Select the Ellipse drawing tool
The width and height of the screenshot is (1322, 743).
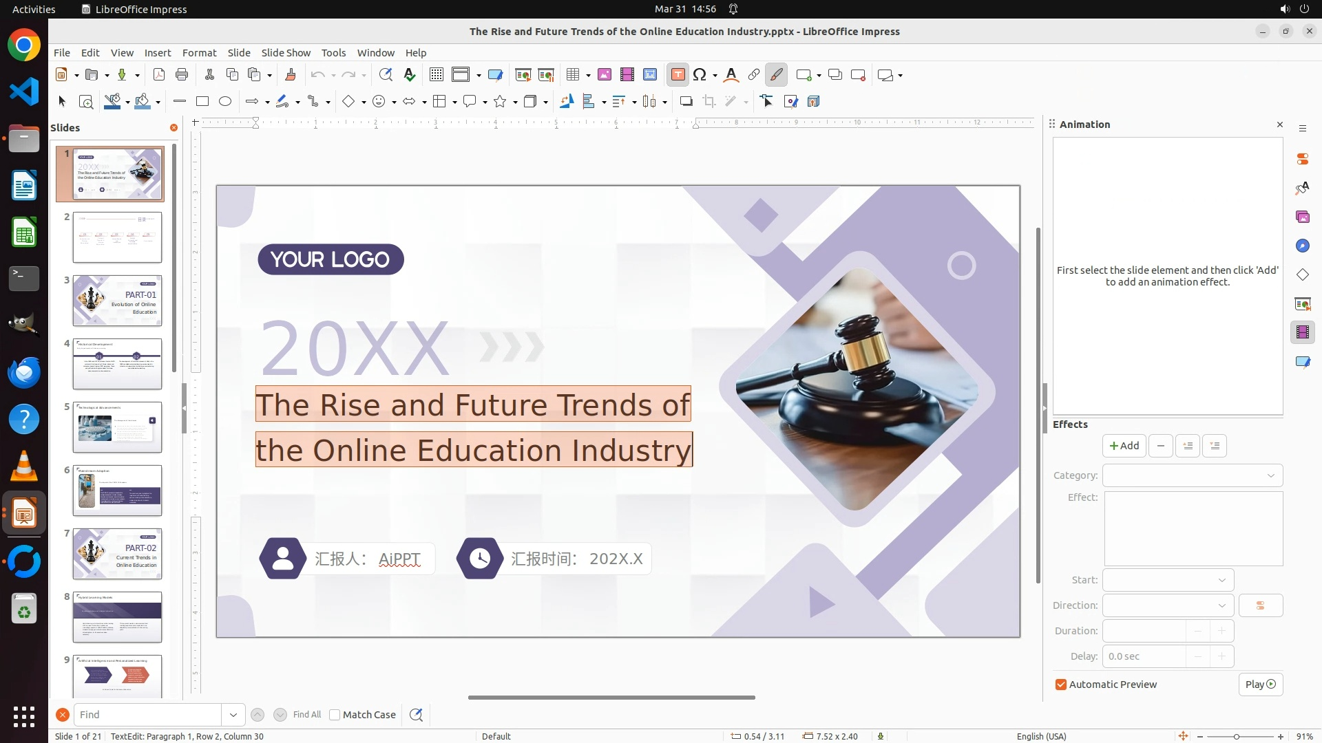(x=225, y=102)
